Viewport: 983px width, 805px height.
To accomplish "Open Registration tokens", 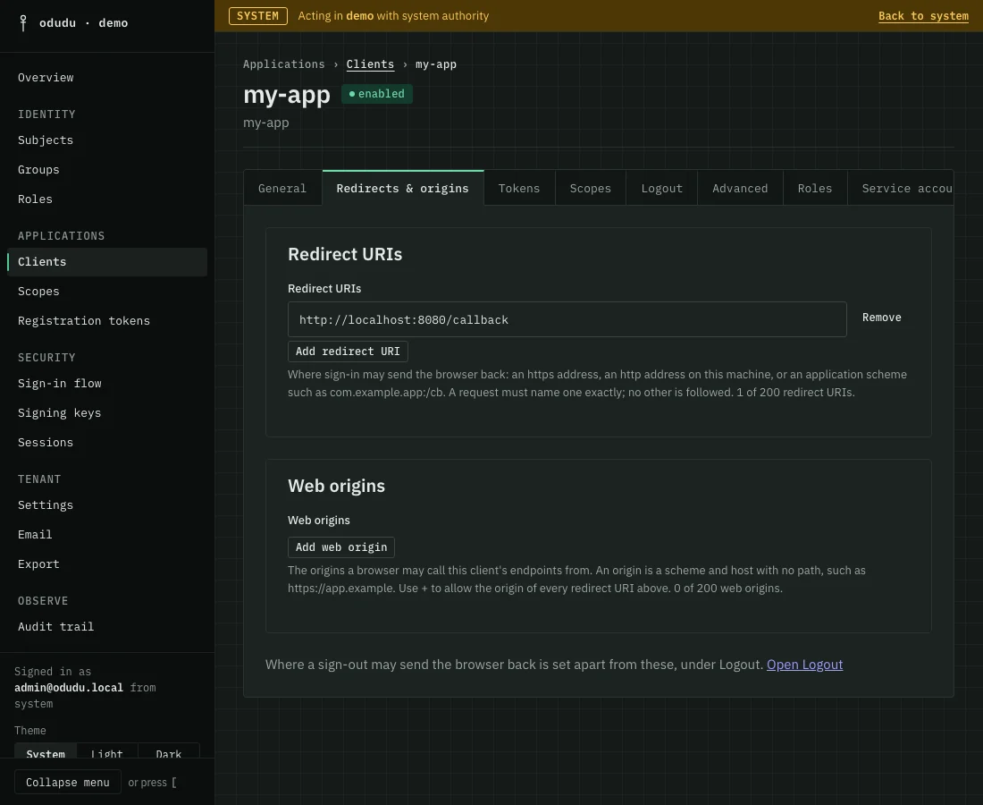I will click(84, 320).
